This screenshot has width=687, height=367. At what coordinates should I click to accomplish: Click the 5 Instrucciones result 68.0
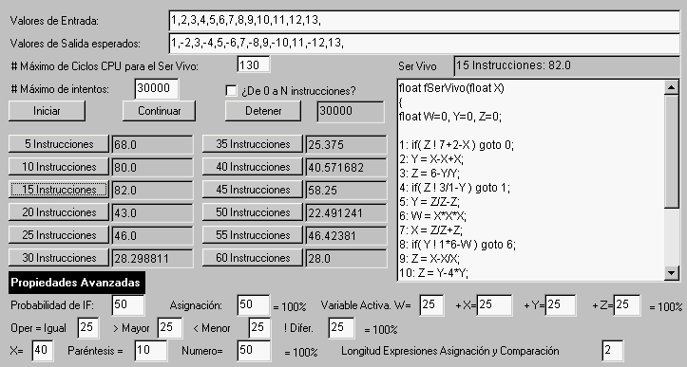152,144
